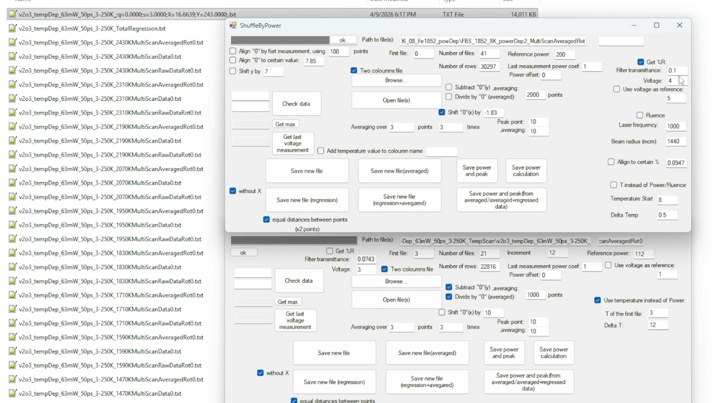Click file icon of 2310KMultiScanRawDataRot0.txt
Screen dimensions: 718x403
coord(12,113)
